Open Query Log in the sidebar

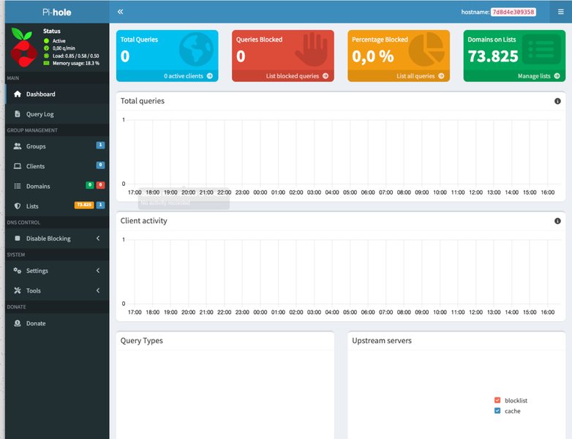click(39, 114)
